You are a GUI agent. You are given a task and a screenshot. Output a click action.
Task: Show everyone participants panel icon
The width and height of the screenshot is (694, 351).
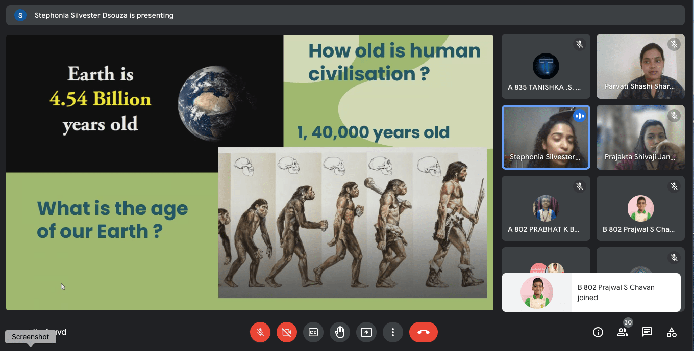pyautogui.click(x=623, y=332)
